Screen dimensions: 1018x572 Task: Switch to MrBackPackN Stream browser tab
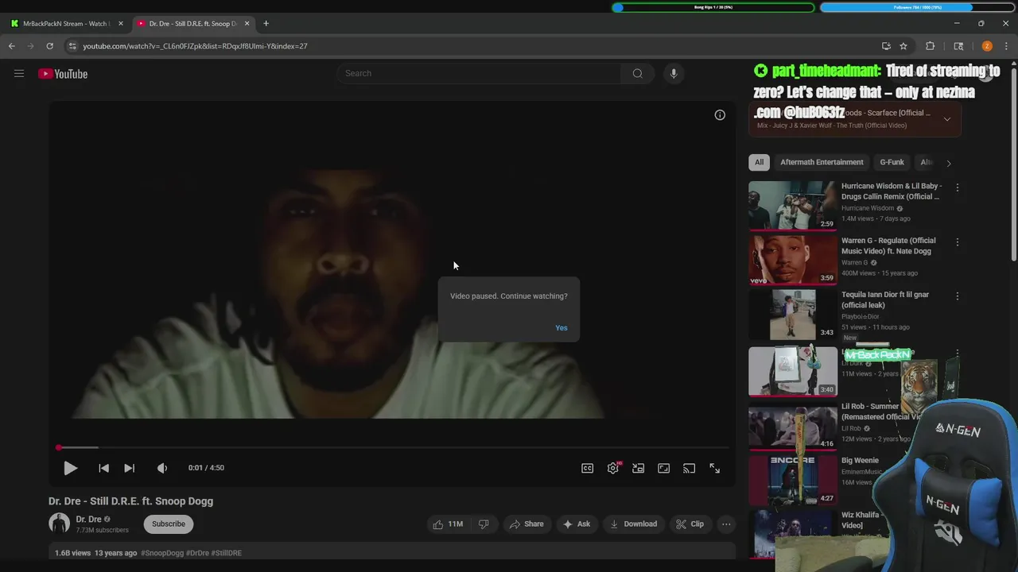[65, 24]
